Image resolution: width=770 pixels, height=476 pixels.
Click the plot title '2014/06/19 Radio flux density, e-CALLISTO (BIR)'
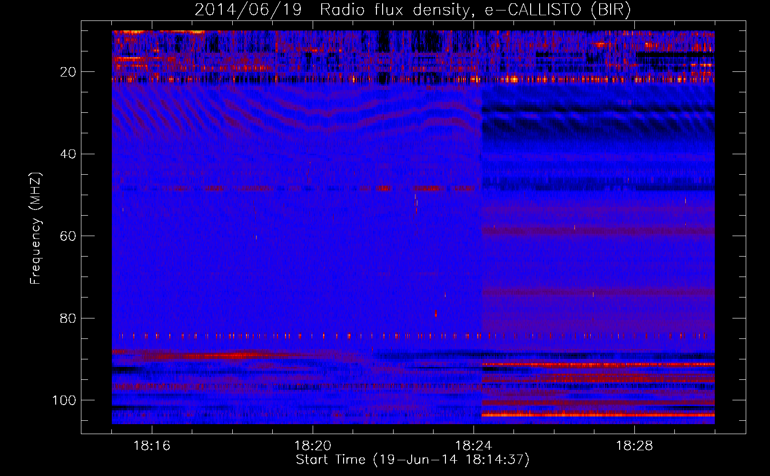tap(413, 10)
